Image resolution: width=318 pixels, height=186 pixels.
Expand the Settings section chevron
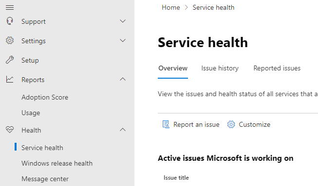click(x=123, y=40)
